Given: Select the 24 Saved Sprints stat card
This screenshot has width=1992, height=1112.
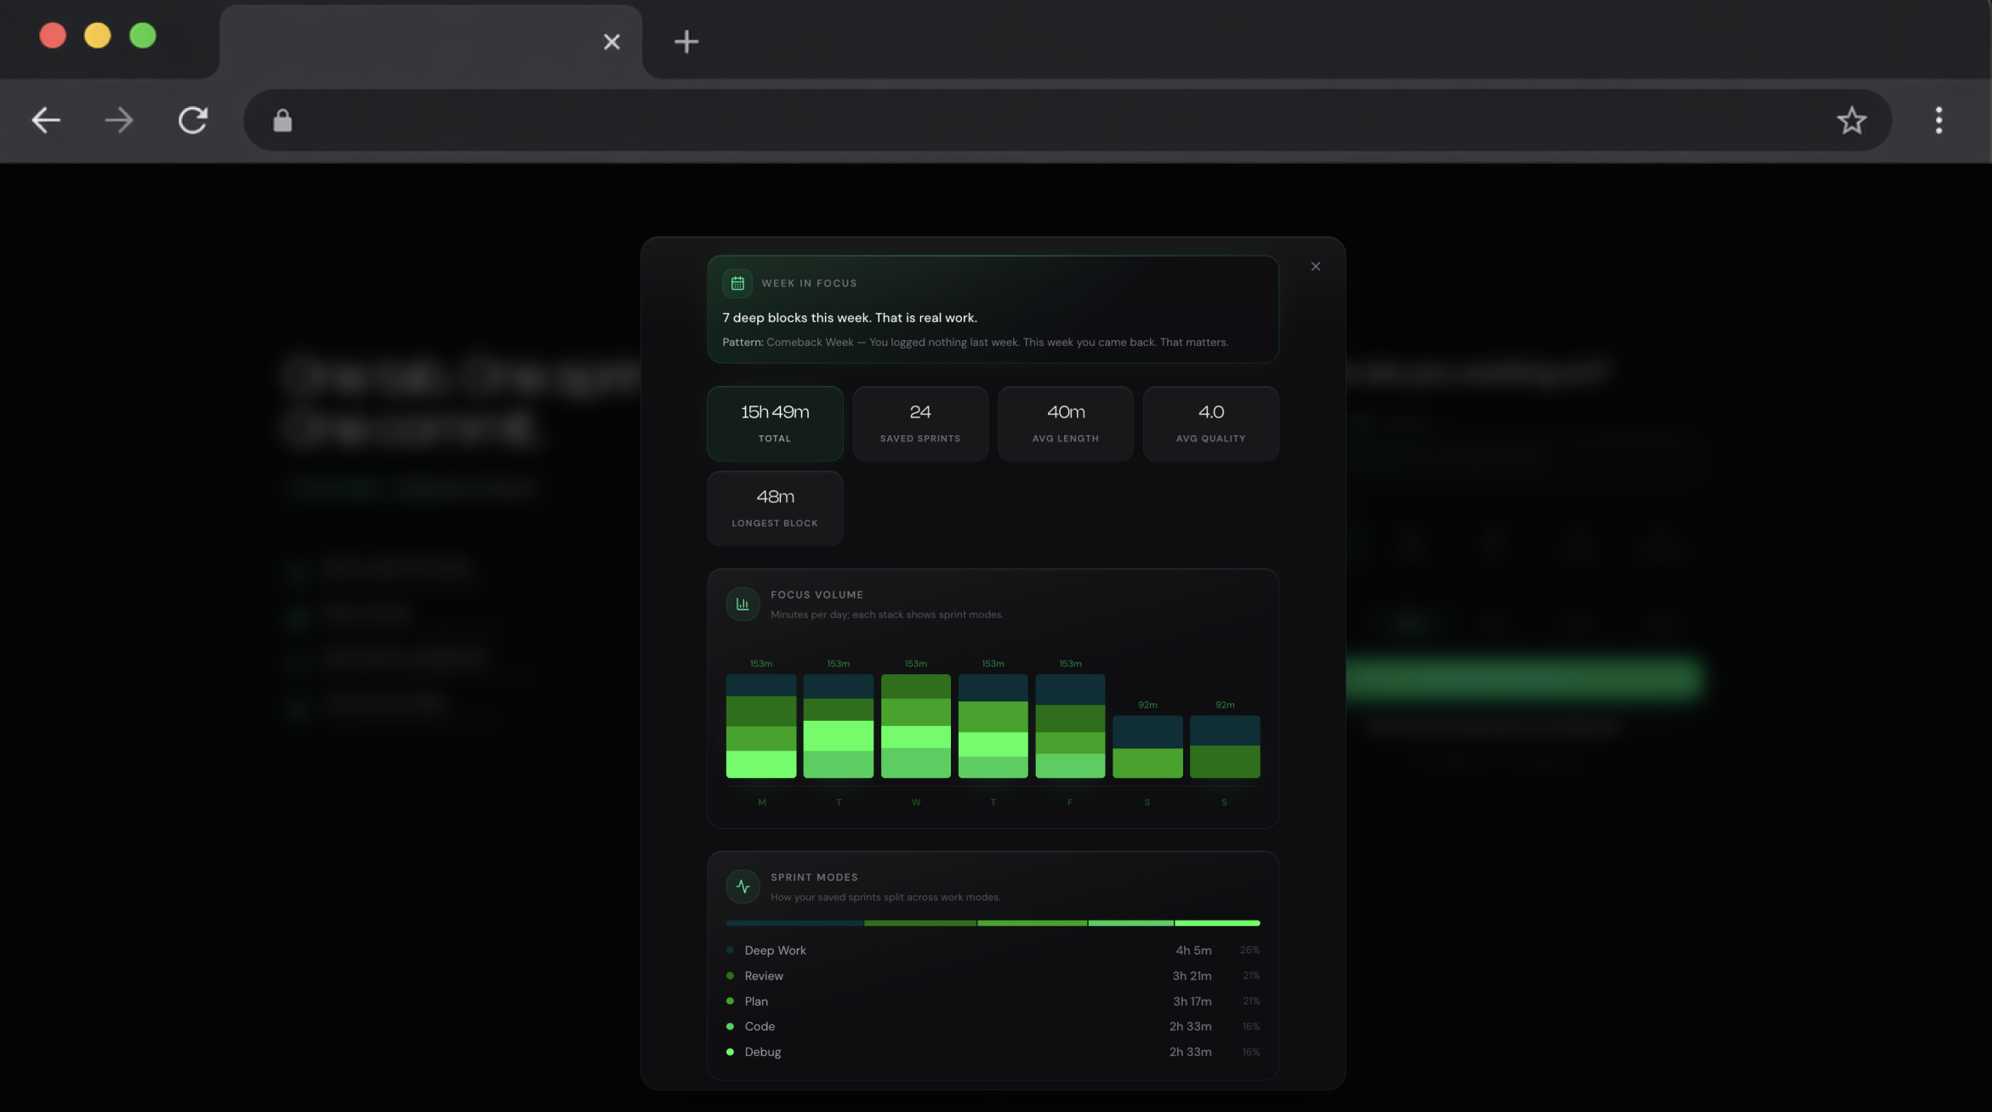Looking at the screenshot, I should coord(919,423).
